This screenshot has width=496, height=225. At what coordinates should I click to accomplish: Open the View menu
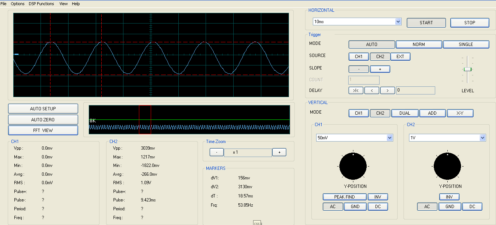63,4
